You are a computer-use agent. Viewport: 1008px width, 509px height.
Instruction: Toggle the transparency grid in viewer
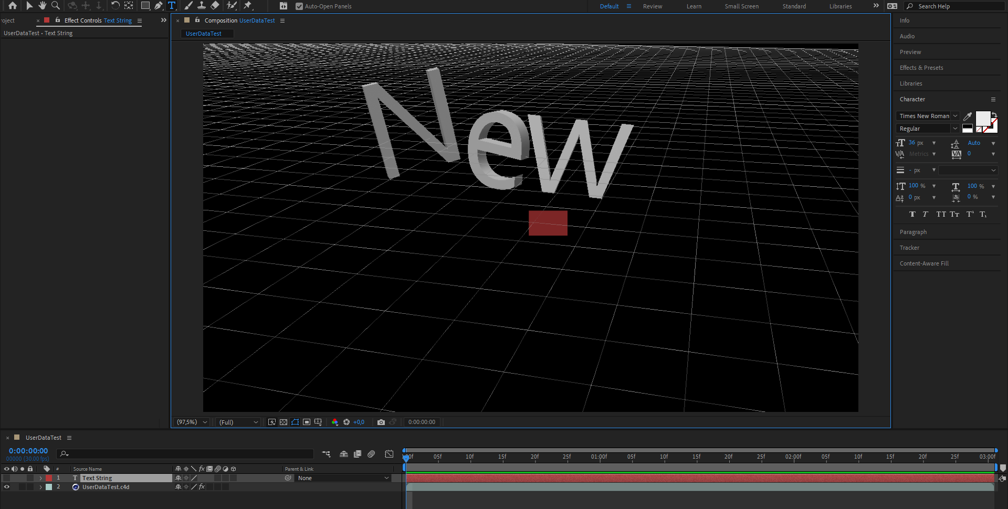pos(283,422)
